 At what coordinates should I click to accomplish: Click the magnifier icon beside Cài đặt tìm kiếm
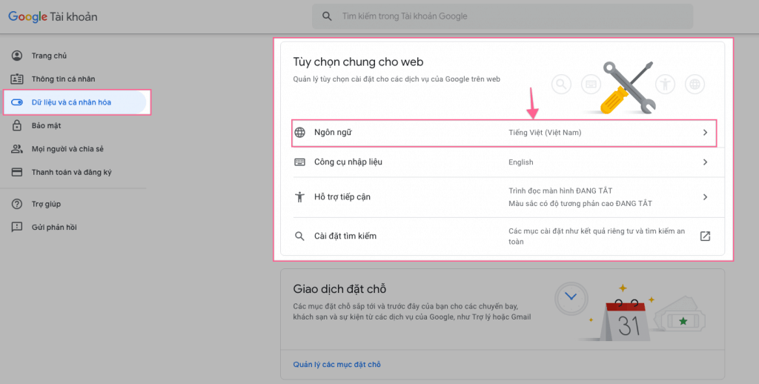pos(299,236)
